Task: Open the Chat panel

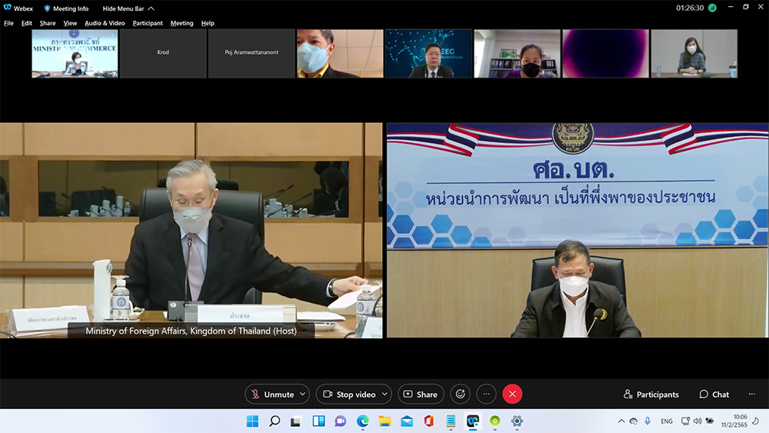Action: [x=714, y=395]
